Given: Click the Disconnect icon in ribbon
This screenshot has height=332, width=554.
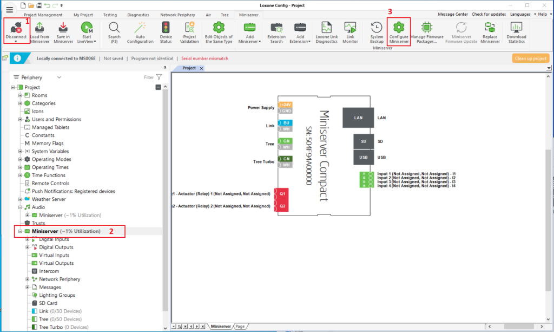Looking at the screenshot, I should (x=16, y=28).
